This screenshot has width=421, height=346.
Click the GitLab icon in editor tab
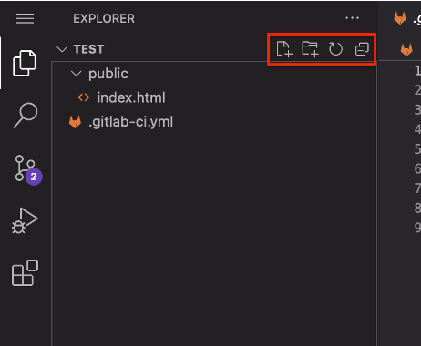point(400,18)
